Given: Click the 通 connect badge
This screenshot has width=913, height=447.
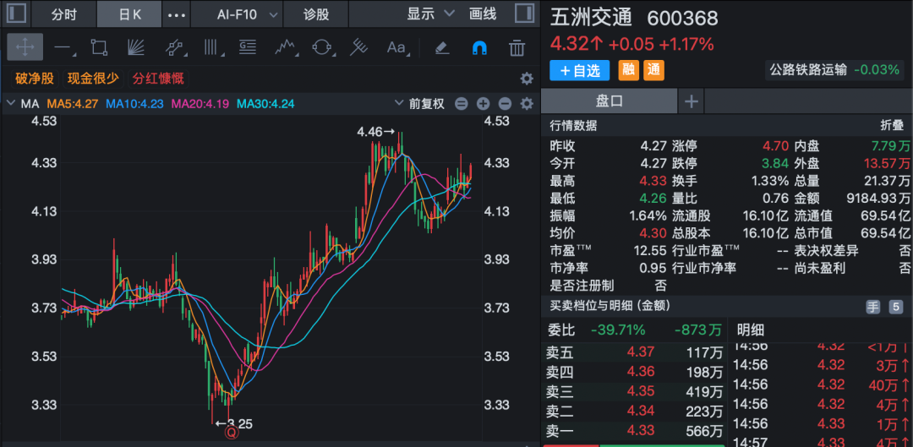Looking at the screenshot, I should tap(653, 70).
